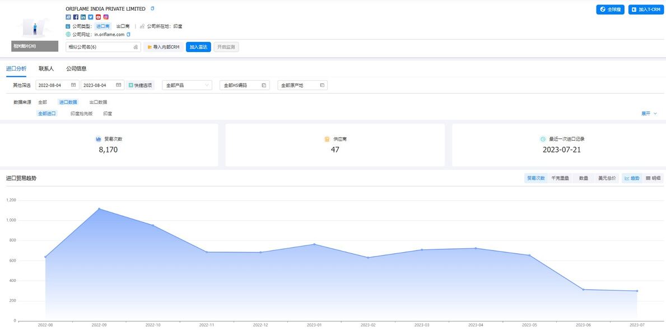
Task: Copy the company name ORIFLAME INDIA PRIVATE LIMITED
Action: (152, 8)
